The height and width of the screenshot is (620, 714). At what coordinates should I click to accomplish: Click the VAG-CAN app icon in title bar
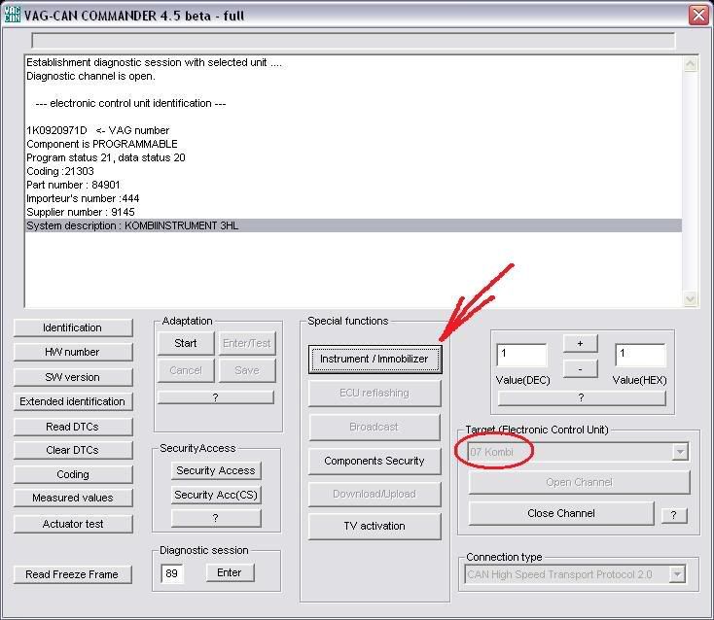12,15
